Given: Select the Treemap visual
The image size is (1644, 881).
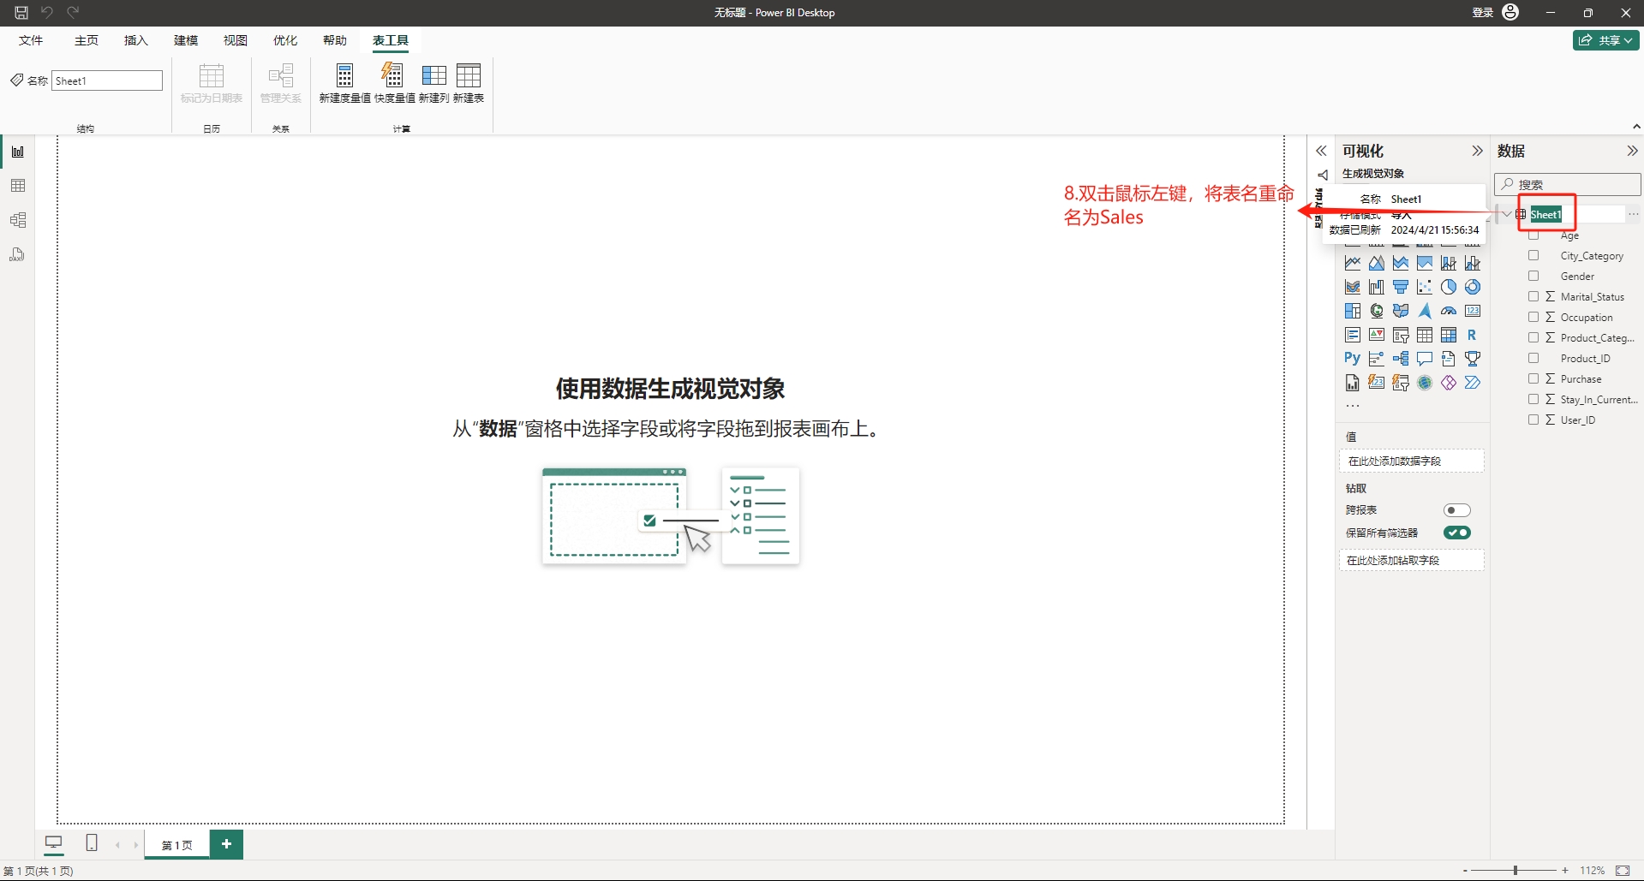Looking at the screenshot, I should point(1353,311).
